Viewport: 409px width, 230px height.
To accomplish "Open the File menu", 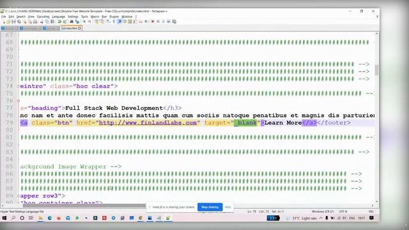I will click(x=3, y=17).
